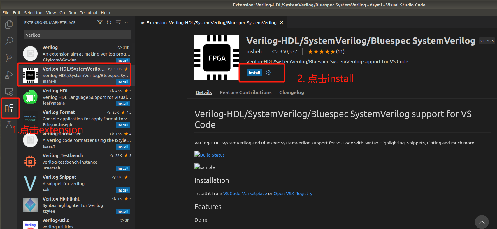This screenshot has width=497, height=229.
Task: Click the Verilog Format extension icon
Action: pos(30,118)
